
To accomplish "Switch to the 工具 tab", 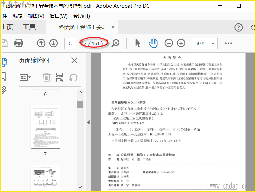I will click(x=29, y=27).
